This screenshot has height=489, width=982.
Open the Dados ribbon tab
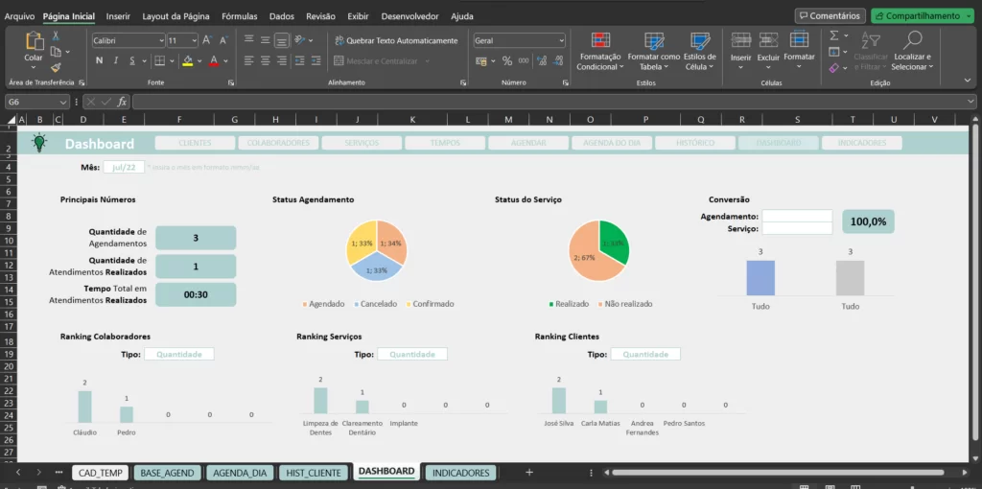pos(282,16)
